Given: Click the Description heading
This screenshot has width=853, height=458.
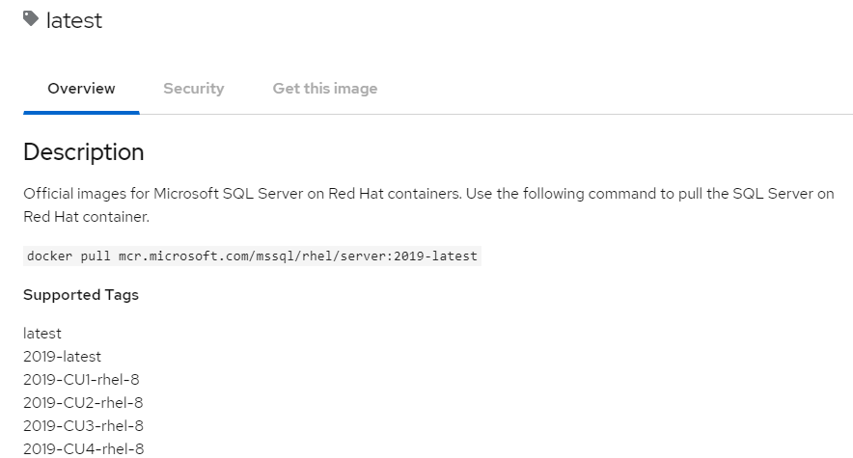Looking at the screenshot, I should pyautogui.click(x=84, y=152).
